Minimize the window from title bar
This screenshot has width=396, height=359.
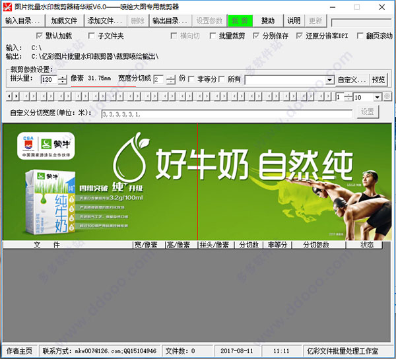click(x=333, y=7)
